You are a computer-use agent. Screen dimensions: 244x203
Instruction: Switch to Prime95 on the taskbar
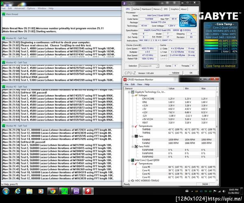tap(64, 191)
